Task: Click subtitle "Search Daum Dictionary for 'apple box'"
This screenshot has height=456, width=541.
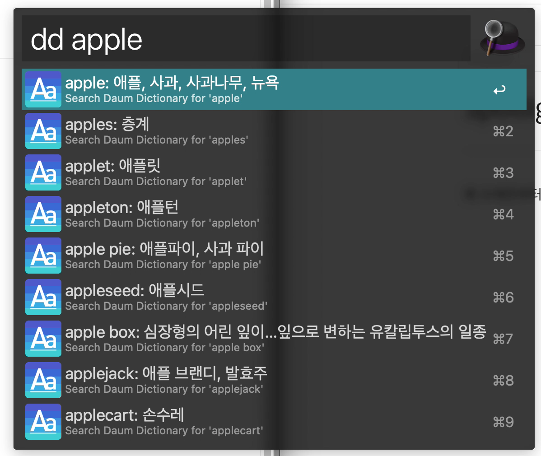Action: pyautogui.click(x=165, y=348)
